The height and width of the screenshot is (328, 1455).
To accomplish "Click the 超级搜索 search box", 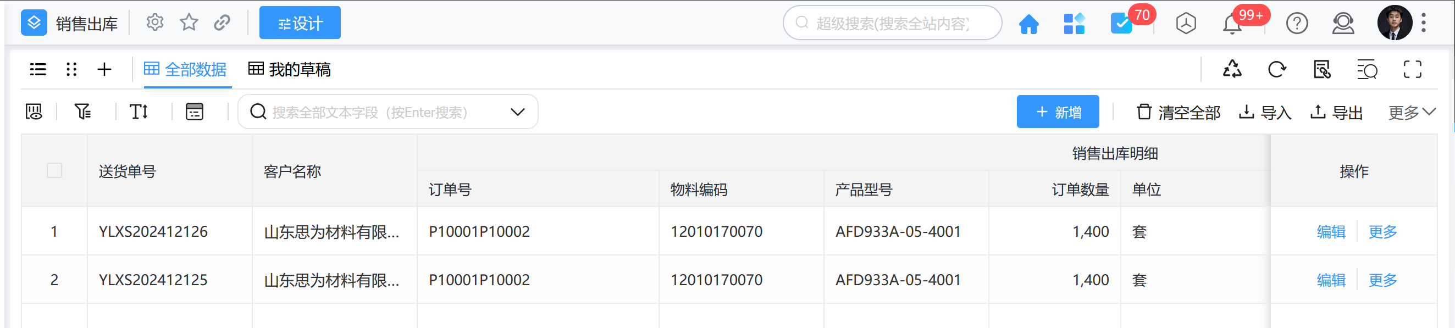I will [x=892, y=23].
